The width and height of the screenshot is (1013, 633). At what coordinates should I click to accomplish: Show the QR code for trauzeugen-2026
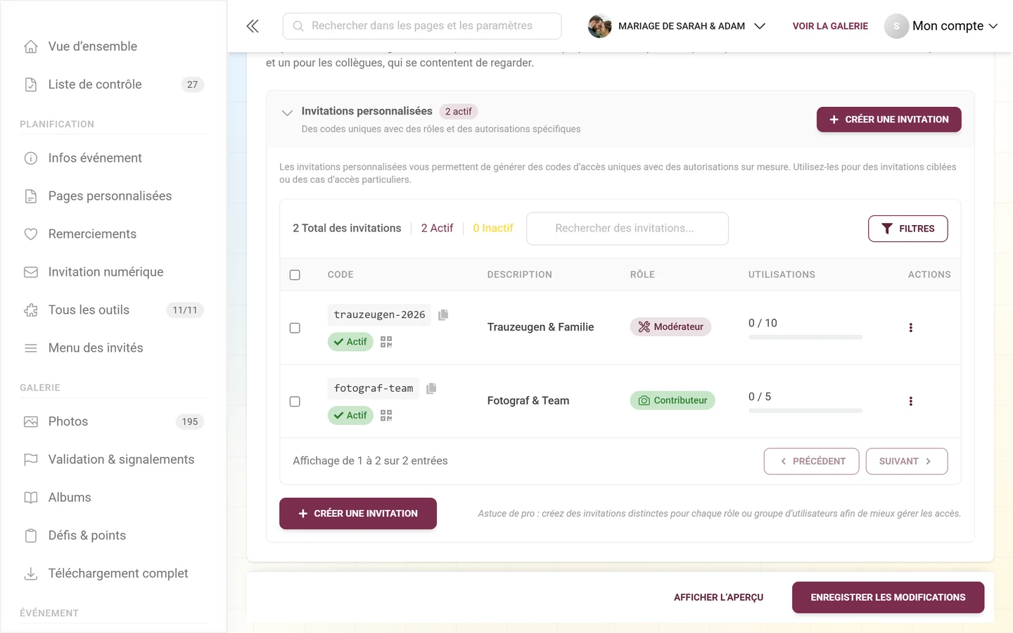(386, 342)
